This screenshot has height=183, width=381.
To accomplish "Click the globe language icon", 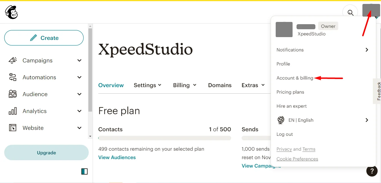I will [281, 120].
